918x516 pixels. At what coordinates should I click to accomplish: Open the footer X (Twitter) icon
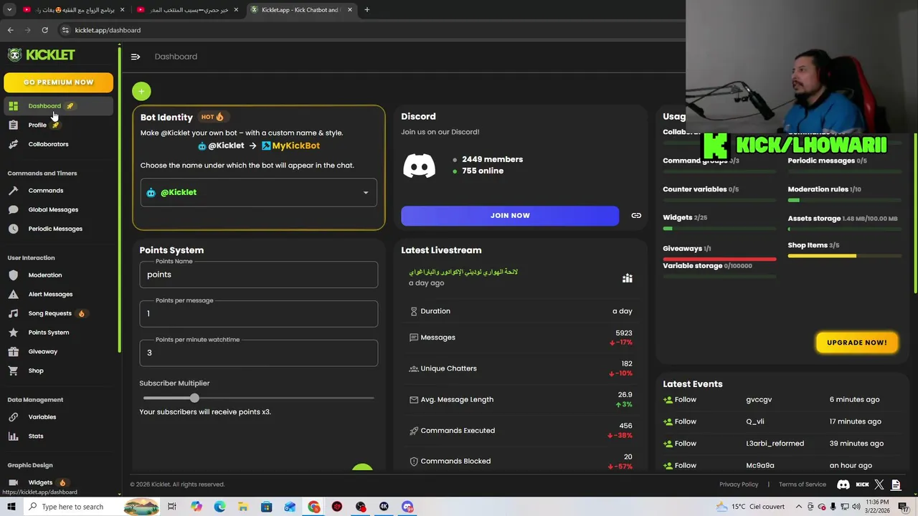(879, 484)
